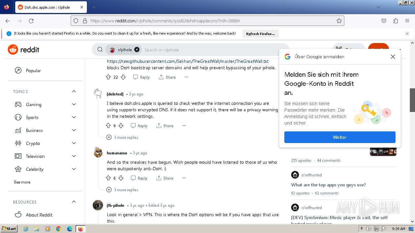The height and width of the screenshot is (233, 415).
Task: Upvote the [deleted] user's comment
Action: pyautogui.click(x=108, y=126)
